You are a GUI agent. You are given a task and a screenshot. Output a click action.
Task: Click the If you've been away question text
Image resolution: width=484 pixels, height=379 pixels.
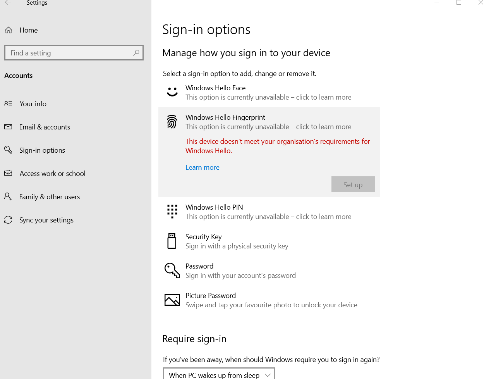271,360
